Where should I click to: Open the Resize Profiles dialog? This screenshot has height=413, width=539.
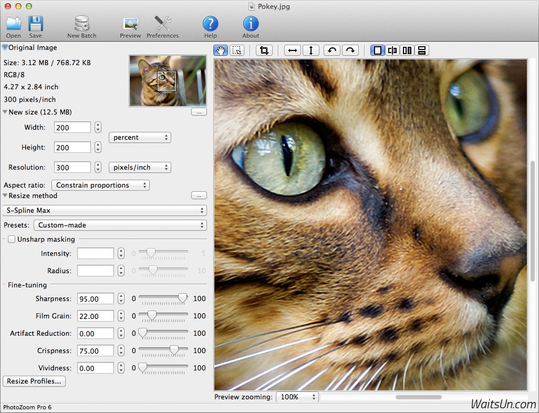[x=34, y=381]
